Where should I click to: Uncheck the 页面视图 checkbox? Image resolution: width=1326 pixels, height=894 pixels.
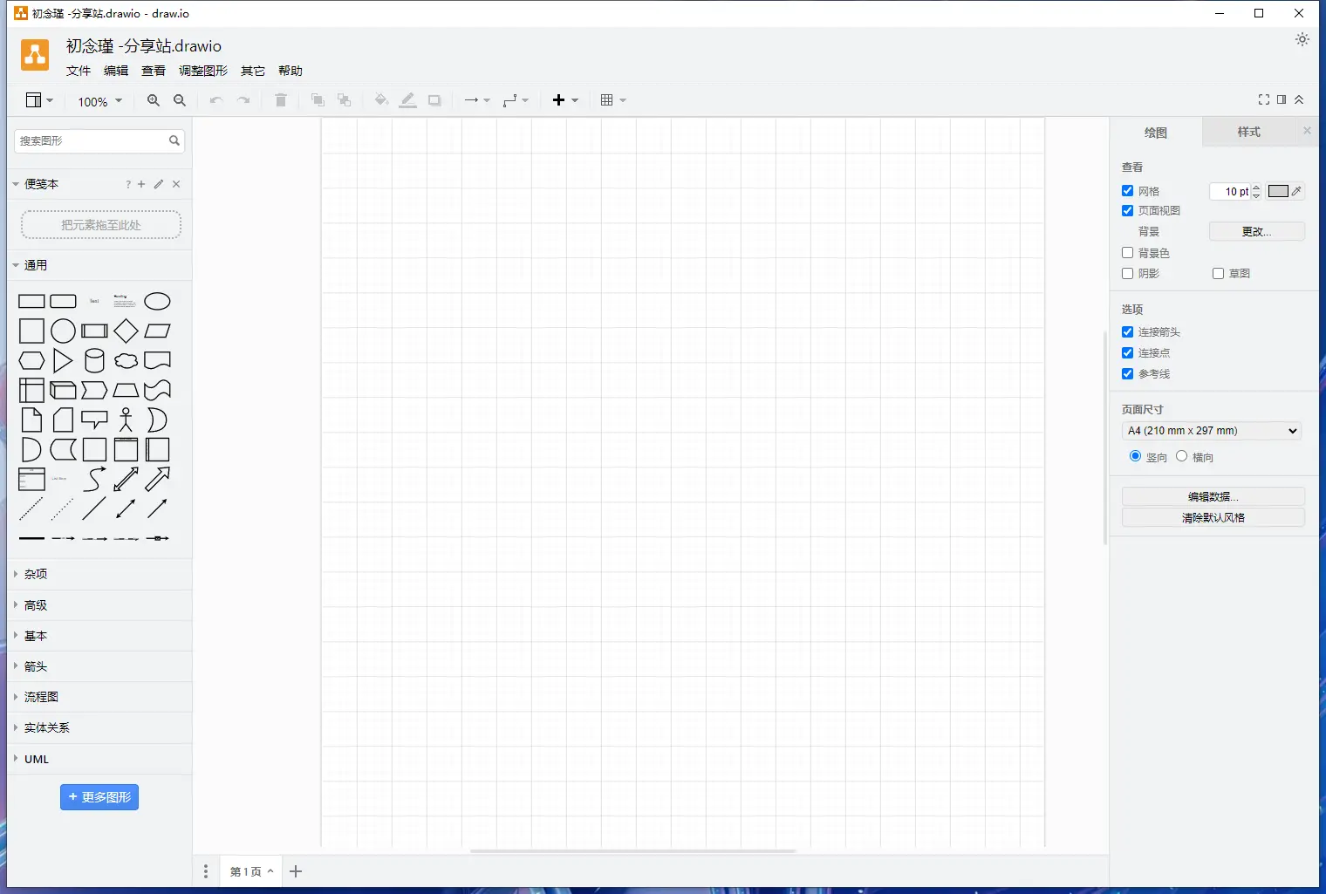tap(1128, 210)
